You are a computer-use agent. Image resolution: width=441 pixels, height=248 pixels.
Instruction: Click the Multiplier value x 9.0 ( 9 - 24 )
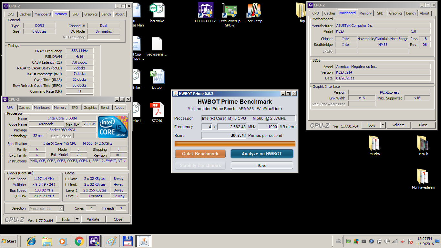[44, 185]
